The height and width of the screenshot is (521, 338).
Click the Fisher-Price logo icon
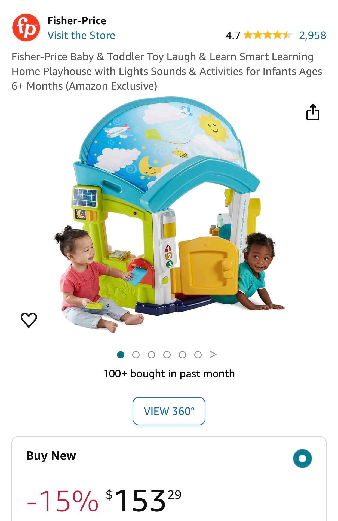(26, 28)
